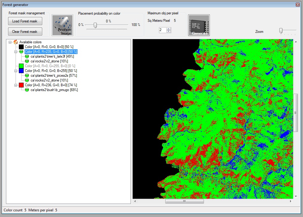The height and width of the screenshot is (217, 303).
Task: Select r2_stone entry under the R=235 color
Action: (x=49, y=61)
